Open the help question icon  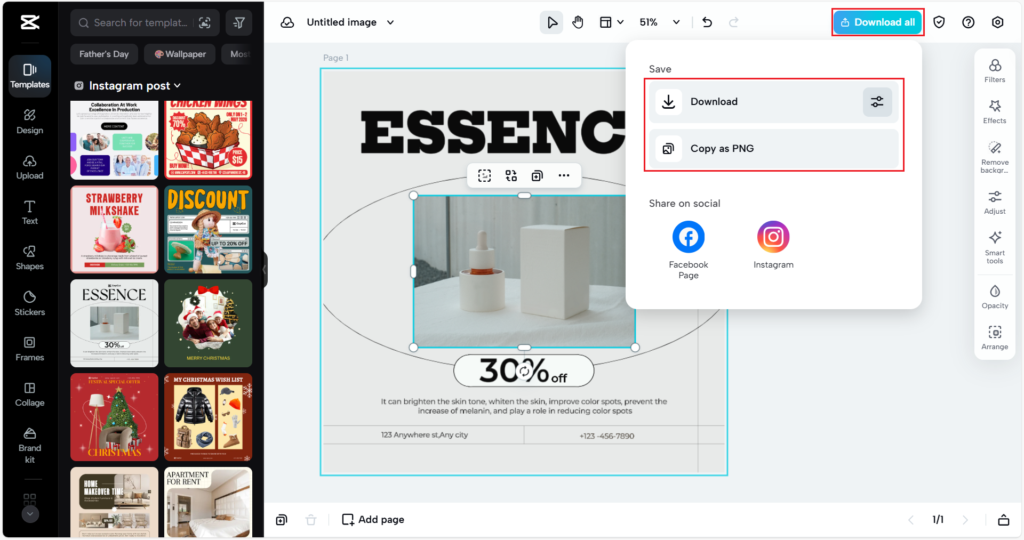click(969, 22)
